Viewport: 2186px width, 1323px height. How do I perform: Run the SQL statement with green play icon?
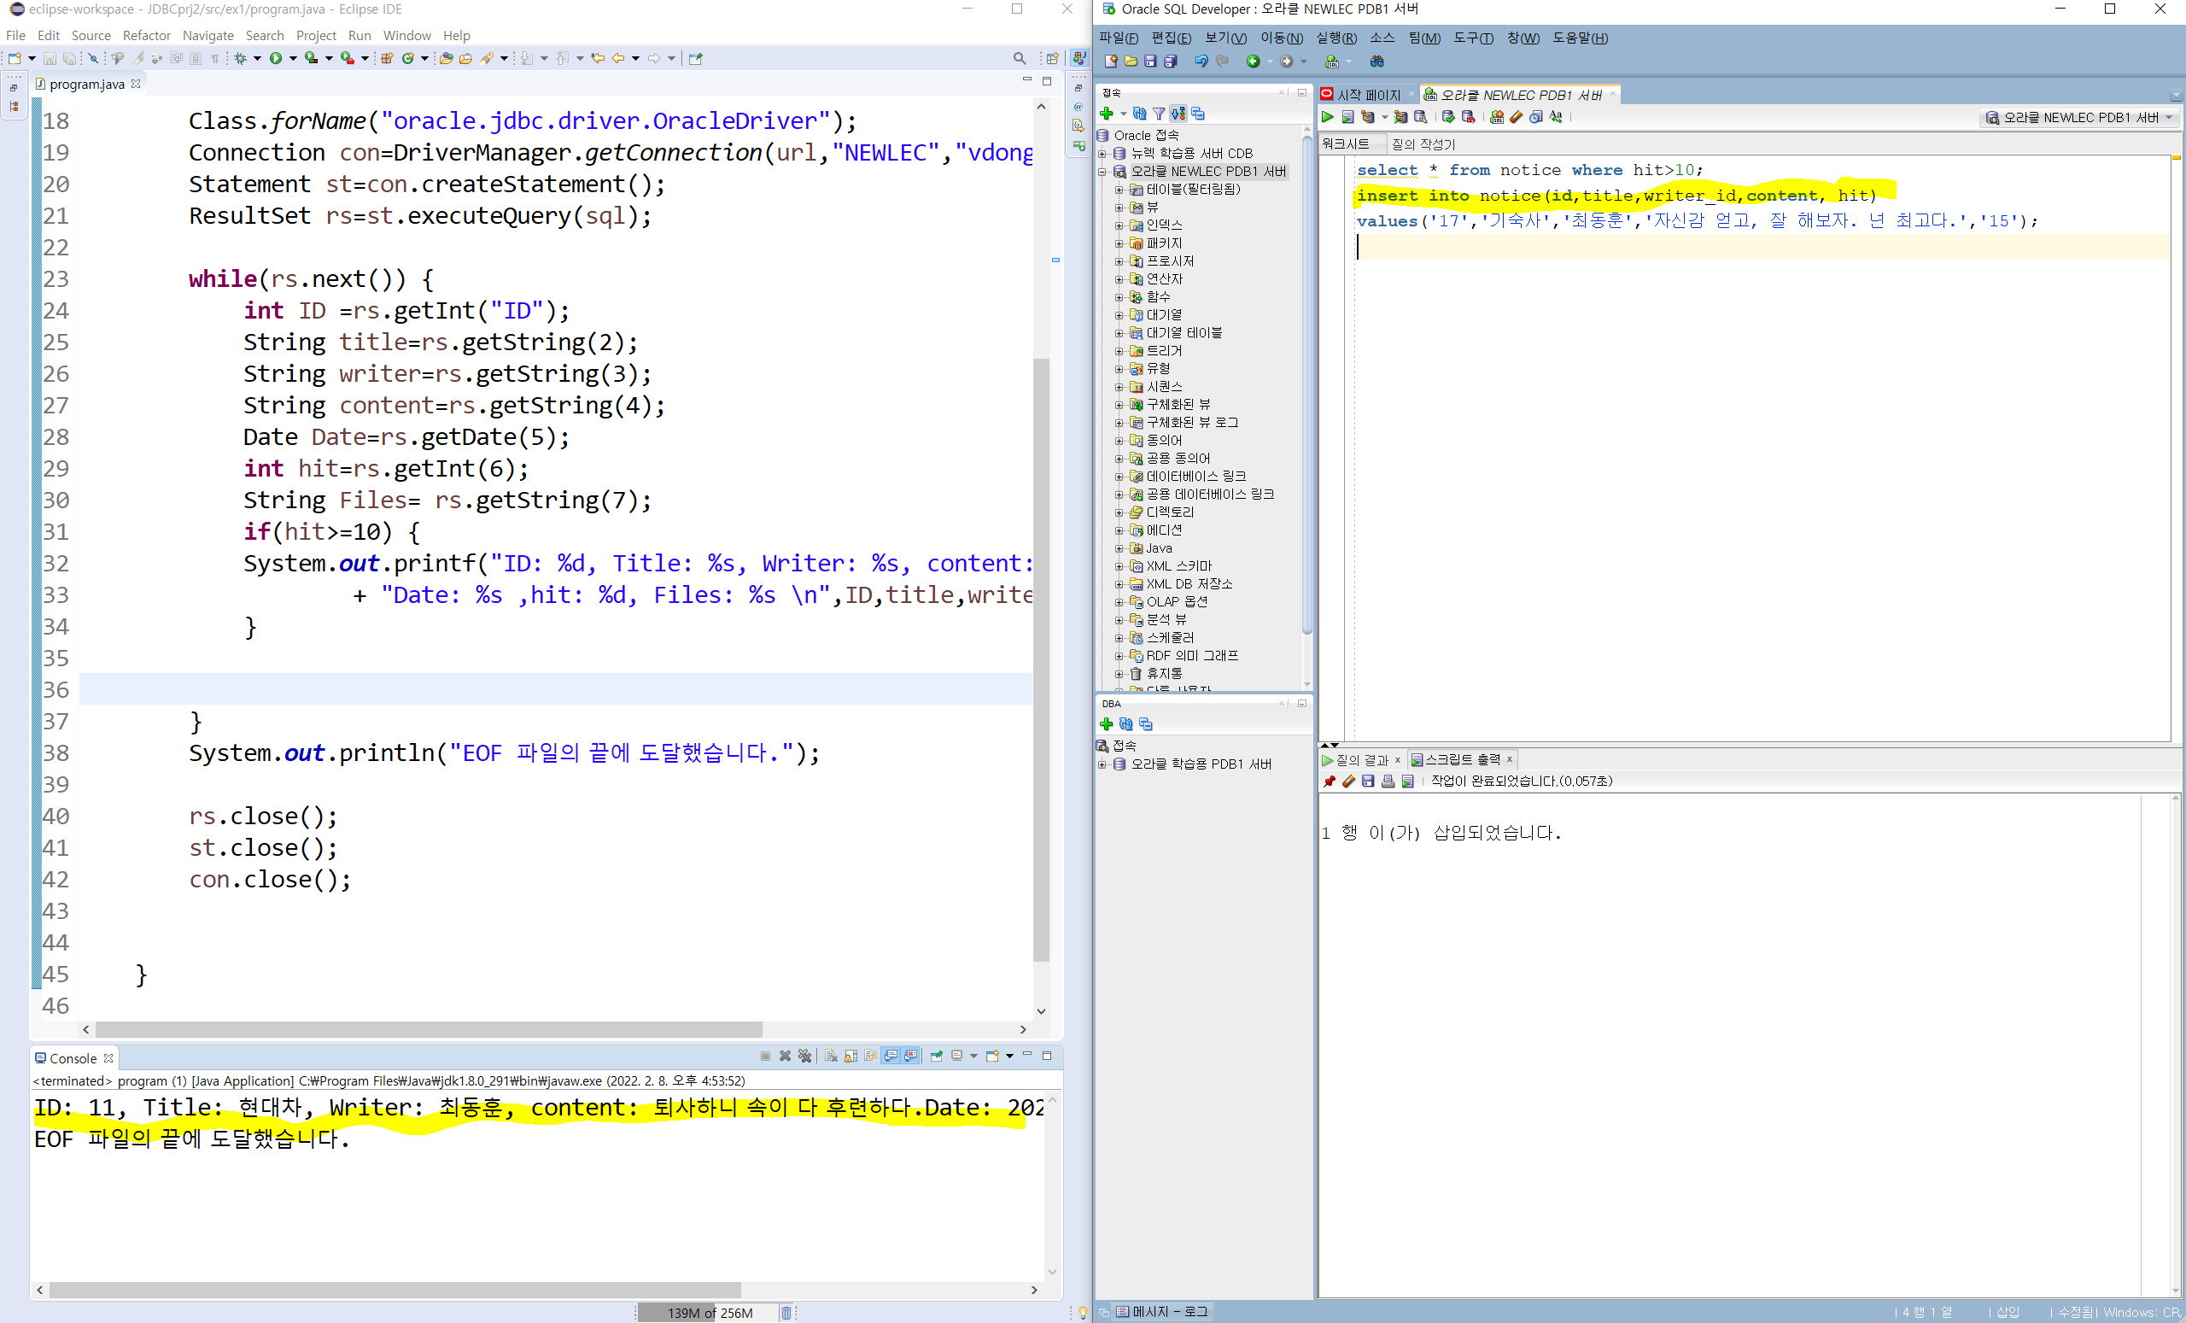coord(1327,117)
